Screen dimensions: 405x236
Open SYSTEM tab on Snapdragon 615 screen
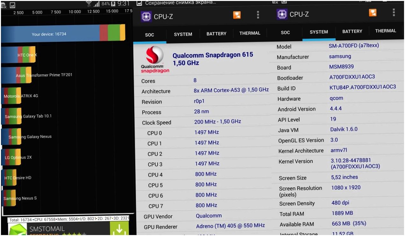point(183,34)
